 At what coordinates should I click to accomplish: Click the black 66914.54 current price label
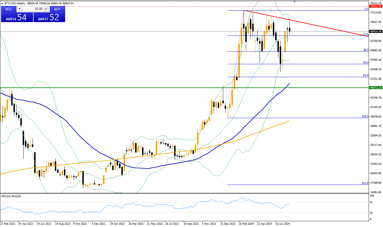tap(376, 31)
